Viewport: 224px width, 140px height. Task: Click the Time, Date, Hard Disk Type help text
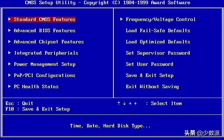pos(110,126)
